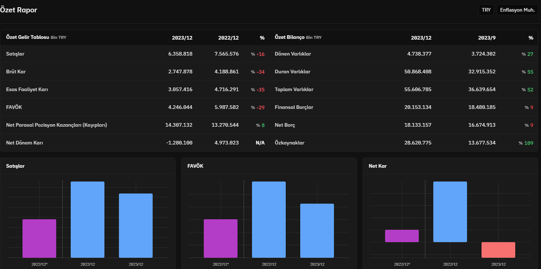Click Duran Varlıklar value 32.915.352
541x269 pixels.
pyautogui.click(x=481, y=72)
